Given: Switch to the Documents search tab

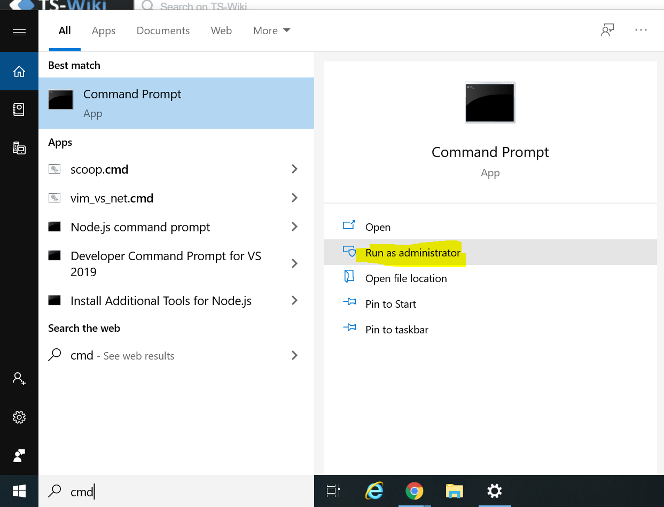Looking at the screenshot, I should pyautogui.click(x=163, y=31).
